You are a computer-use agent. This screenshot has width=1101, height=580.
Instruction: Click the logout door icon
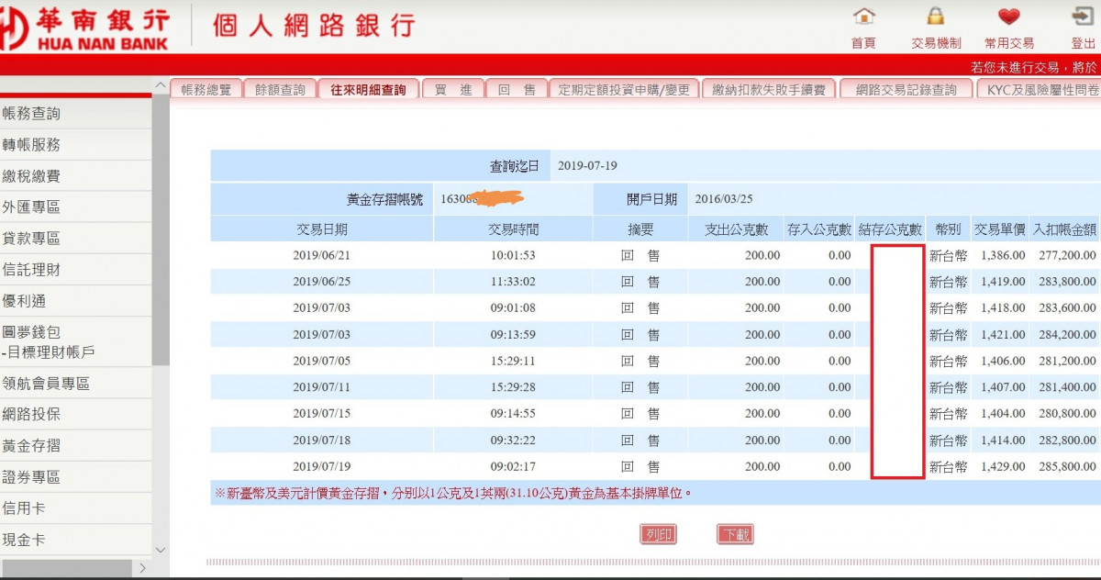[1083, 17]
